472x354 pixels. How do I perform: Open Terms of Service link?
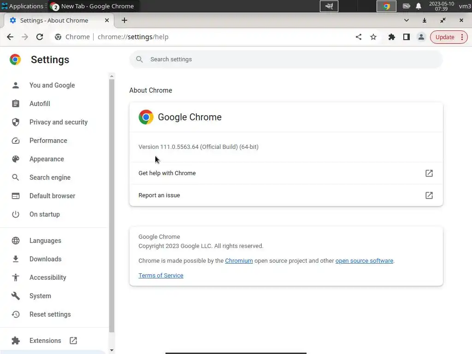pyautogui.click(x=161, y=276)
